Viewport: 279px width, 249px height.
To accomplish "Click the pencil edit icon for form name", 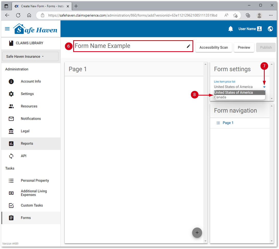I will [188, 46].
